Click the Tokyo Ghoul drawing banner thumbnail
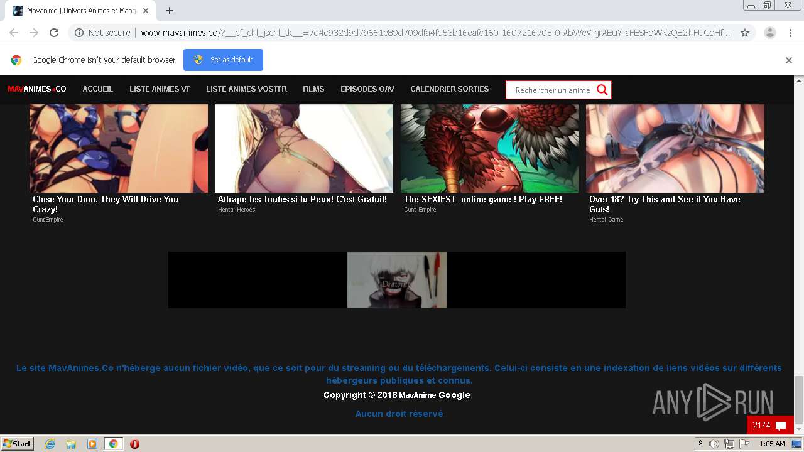 [x=397, y=280]
